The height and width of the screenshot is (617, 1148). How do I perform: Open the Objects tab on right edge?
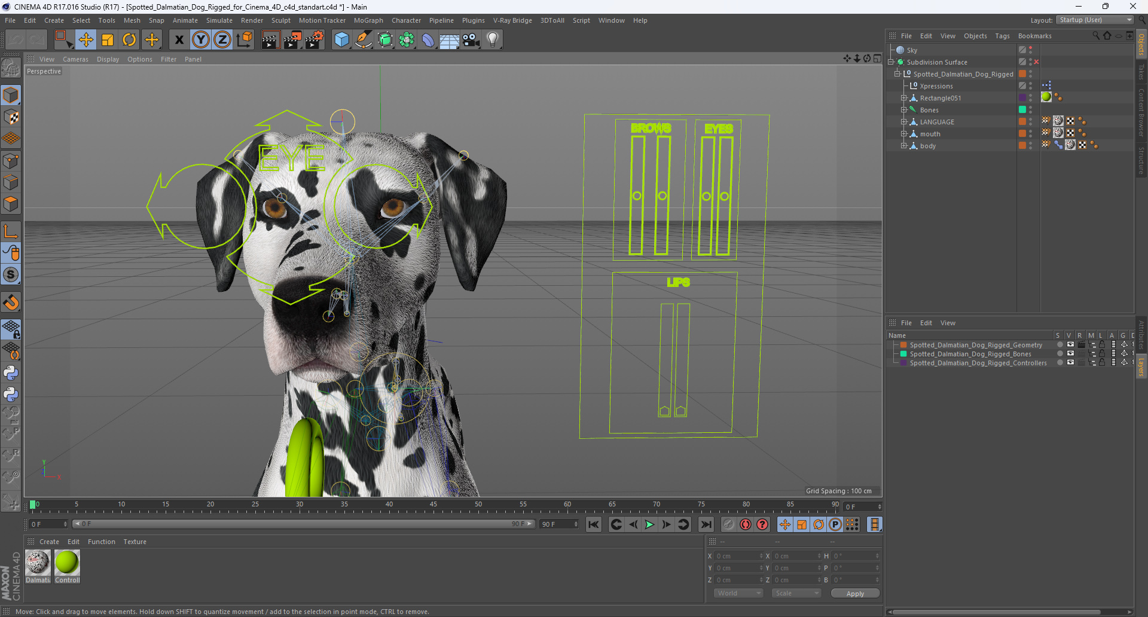pos(1141,44)
